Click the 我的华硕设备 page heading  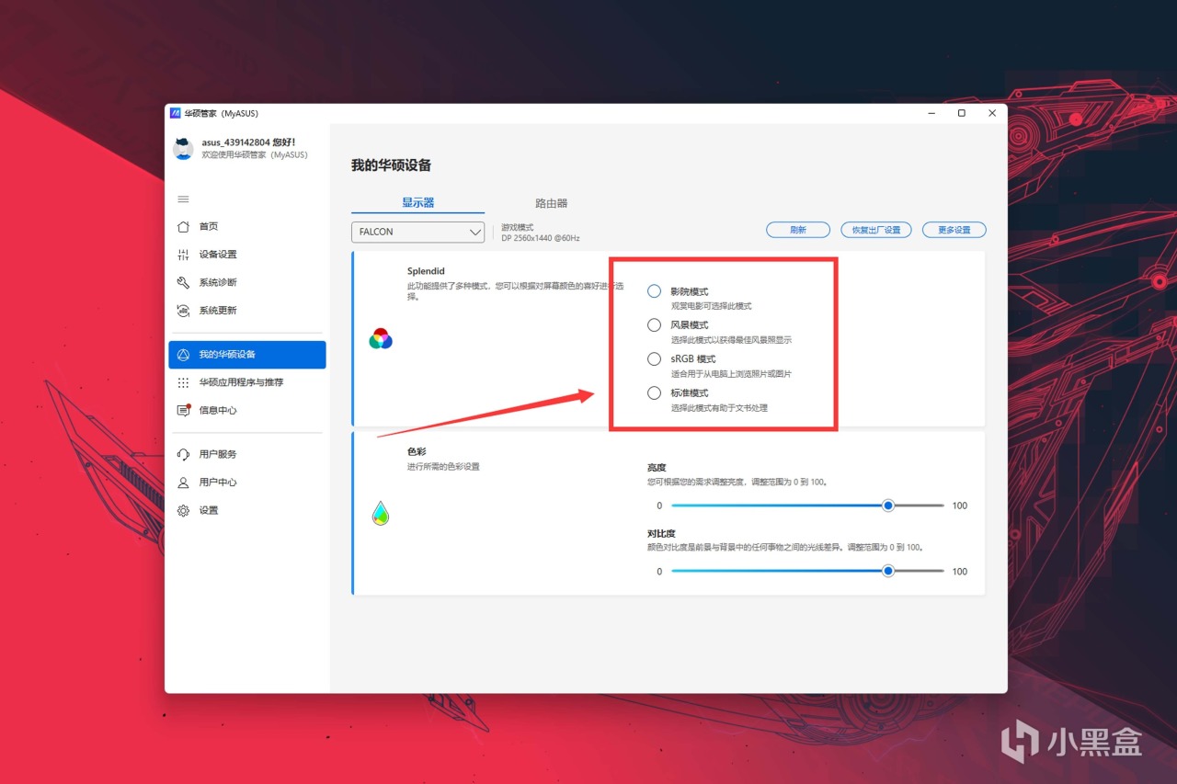(x=391, y=165)
